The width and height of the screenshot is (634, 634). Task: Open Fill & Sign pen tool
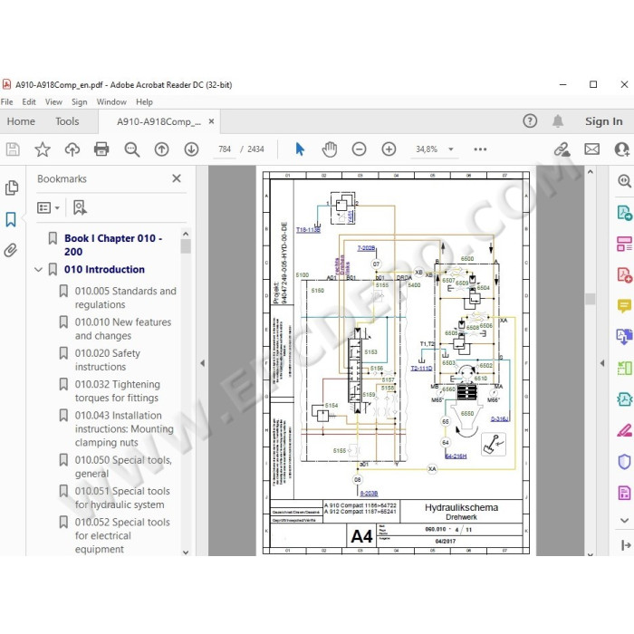point(624,430)
